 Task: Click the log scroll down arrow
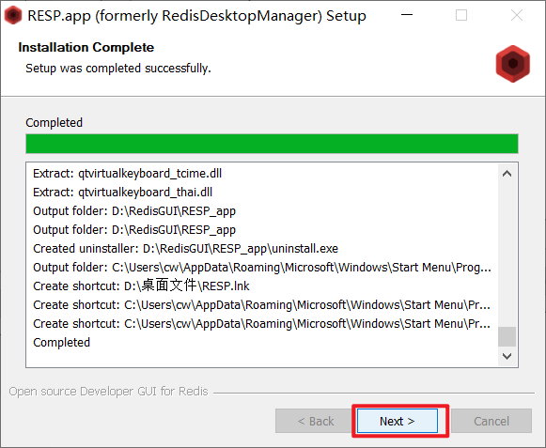[x=507, y=356]
